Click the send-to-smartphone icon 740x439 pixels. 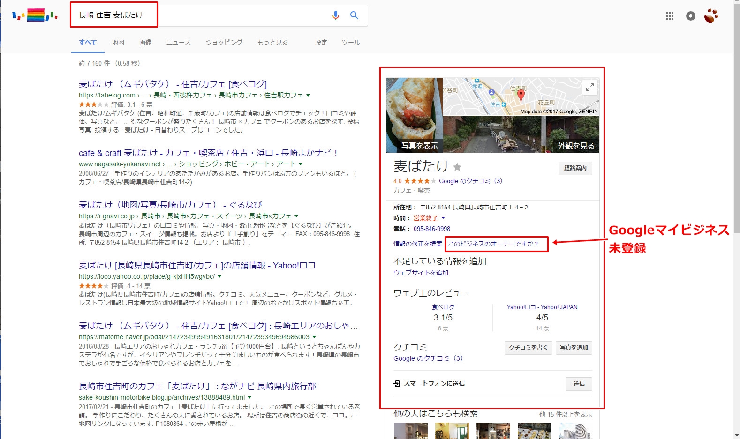point(397,384)
